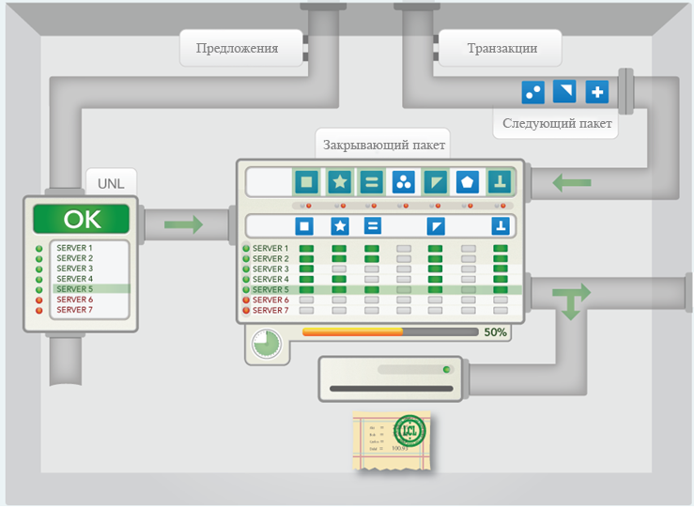Image resolution: width=694 pixels, height=508 pixels.
Task: Toggle SERVER 1 vote under the three-circles column
Action: [404, 249]
